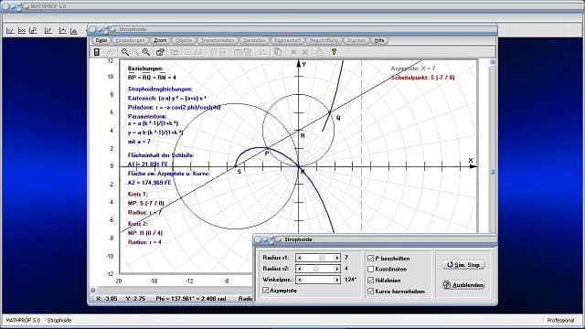
Task: Click inside the Winkelpos. slider track
Action: (318, 280)
